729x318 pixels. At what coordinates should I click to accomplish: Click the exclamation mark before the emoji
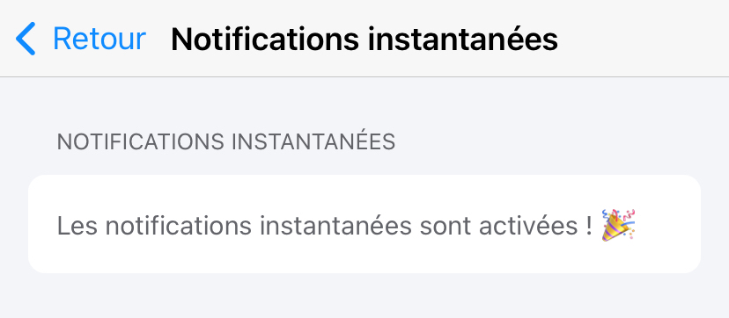590,226
